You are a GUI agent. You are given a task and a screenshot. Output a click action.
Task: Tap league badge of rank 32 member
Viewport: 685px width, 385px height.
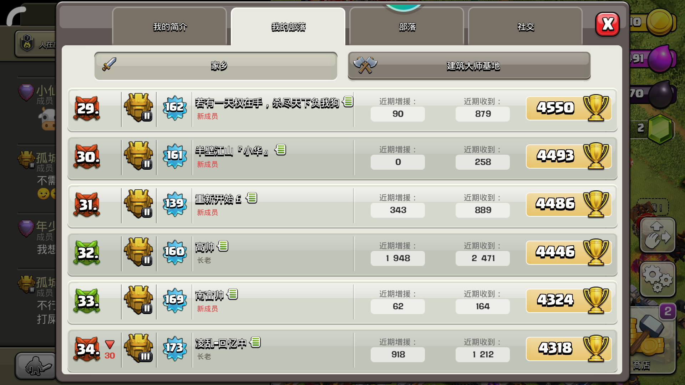pos(138,252)
